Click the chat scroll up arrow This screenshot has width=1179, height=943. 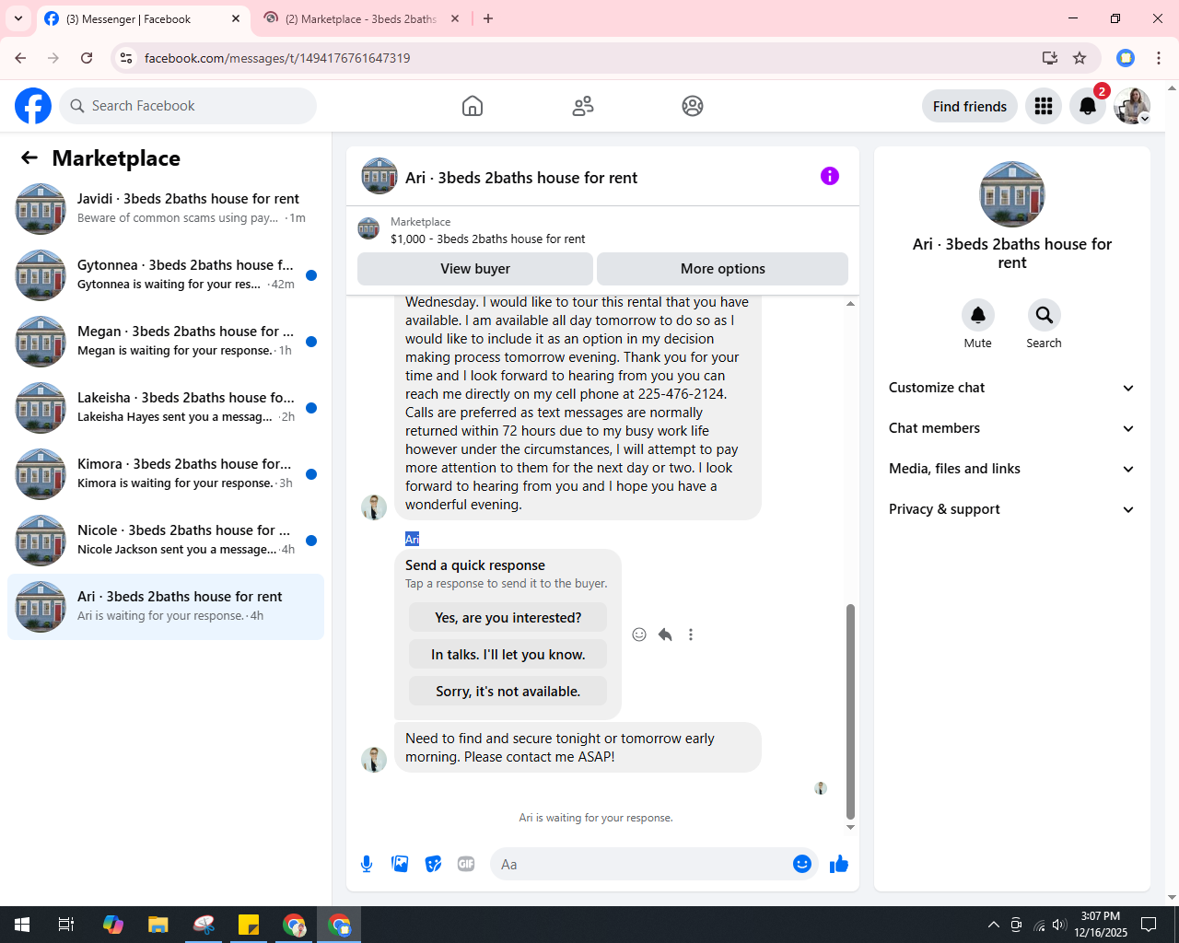[850, 303]
